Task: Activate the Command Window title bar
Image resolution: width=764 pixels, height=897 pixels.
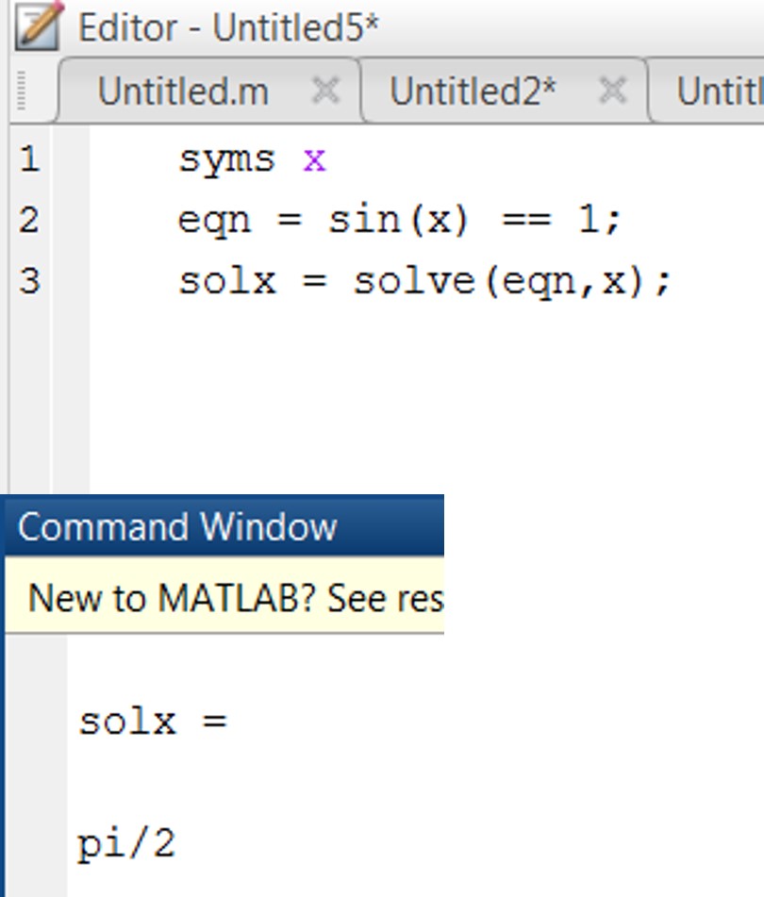Action: (224, 525)
